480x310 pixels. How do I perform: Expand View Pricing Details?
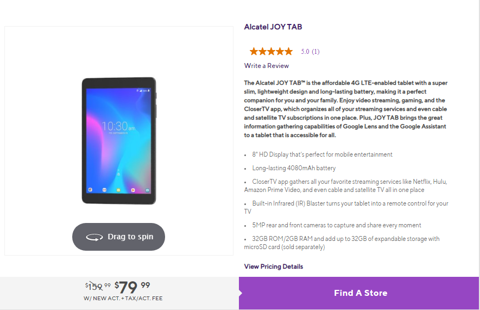[274, 266]
